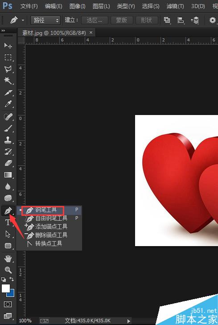Click the 蒙版 button
Screen dimensions: 218x325
coord(121,21)
